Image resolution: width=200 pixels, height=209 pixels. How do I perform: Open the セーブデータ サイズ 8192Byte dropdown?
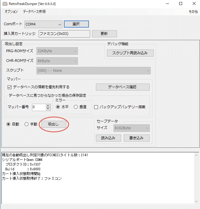[132, 128]
